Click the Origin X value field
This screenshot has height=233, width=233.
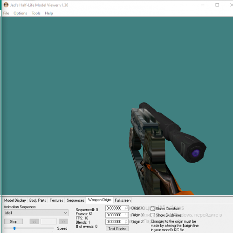pyautogui.click(x=117, y=208)
